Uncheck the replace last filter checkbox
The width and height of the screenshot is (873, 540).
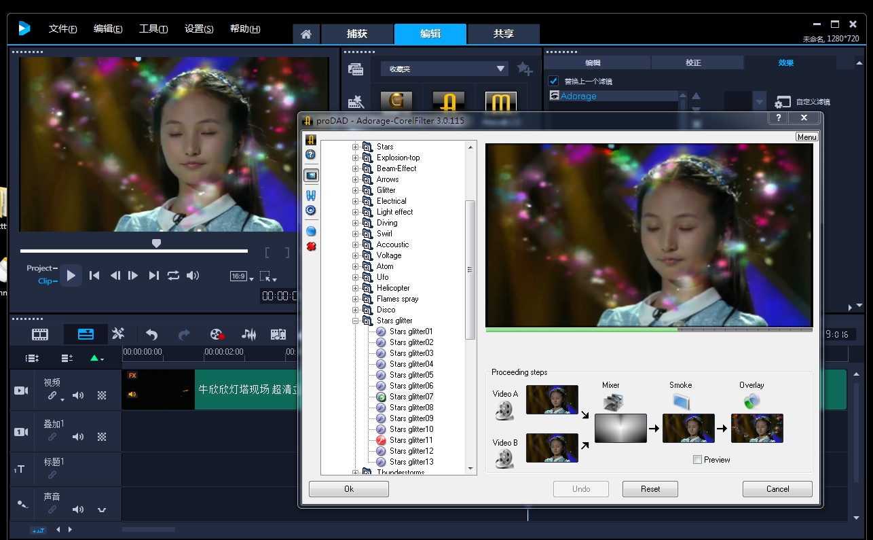point(553,81)
